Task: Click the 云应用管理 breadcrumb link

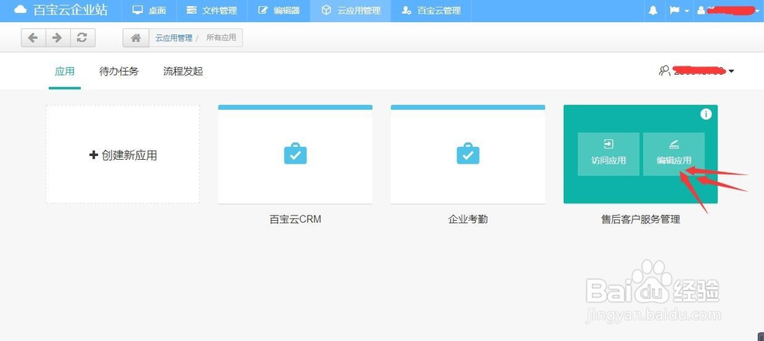Action: [174, 37]
